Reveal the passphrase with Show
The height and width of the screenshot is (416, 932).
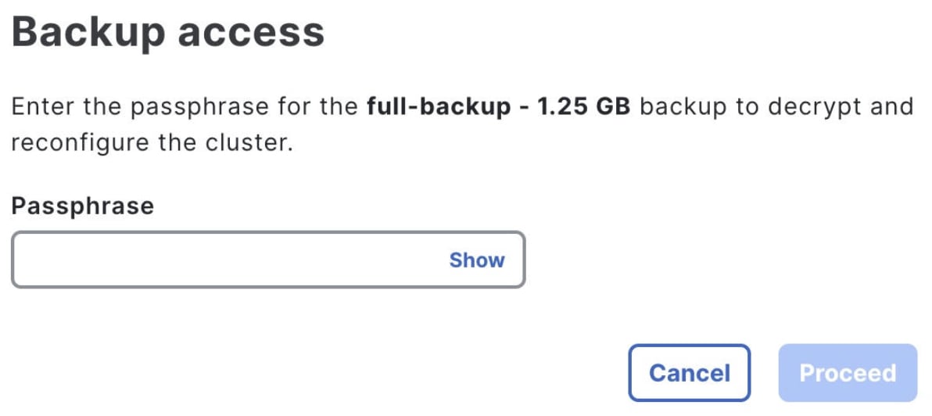click(x=476, y=260)
